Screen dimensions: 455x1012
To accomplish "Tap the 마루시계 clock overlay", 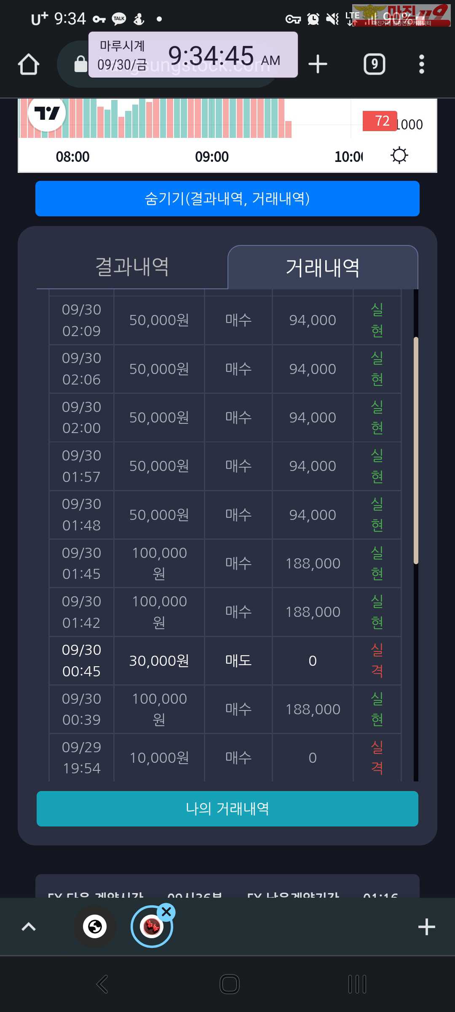I will [193, 55].
